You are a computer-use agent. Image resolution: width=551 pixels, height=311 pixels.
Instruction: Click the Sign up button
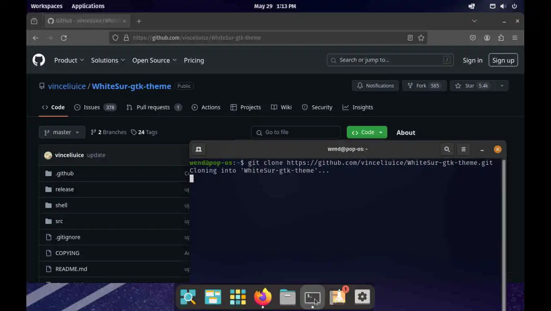tap(503, 60)
